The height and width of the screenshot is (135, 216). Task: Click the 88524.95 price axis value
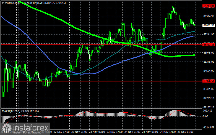[x=209, y=16]
